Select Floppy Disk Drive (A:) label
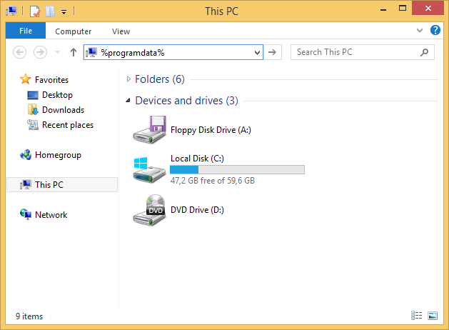449x330 pixels. [211, 130]
